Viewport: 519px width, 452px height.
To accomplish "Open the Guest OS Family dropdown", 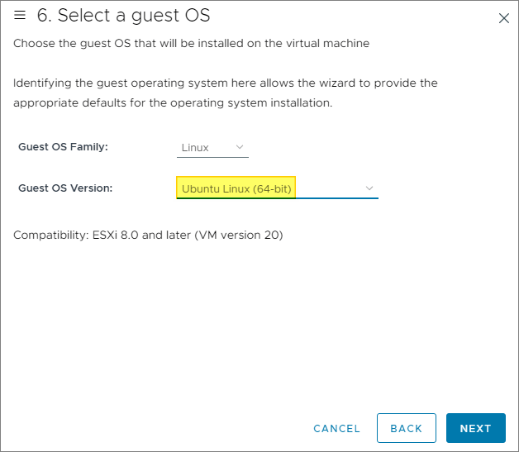I will 212,147.
